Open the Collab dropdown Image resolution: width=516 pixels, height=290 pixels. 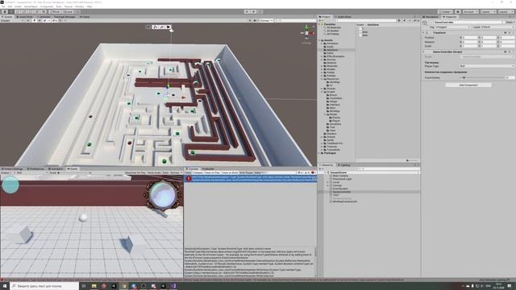point(444,11)
